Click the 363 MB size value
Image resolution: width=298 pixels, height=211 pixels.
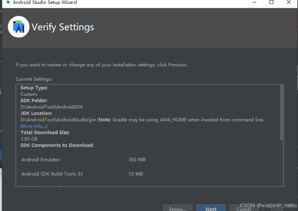[137, 159]
